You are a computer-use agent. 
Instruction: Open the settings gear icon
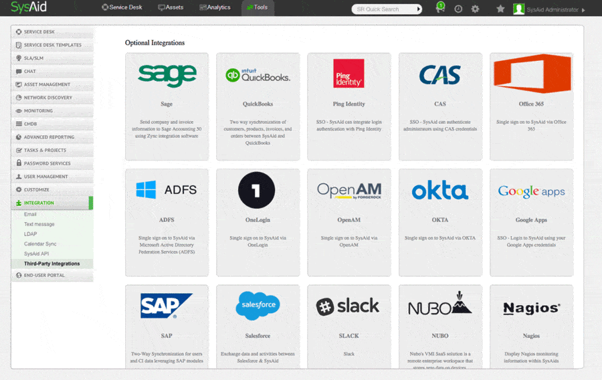pos(476,9)
